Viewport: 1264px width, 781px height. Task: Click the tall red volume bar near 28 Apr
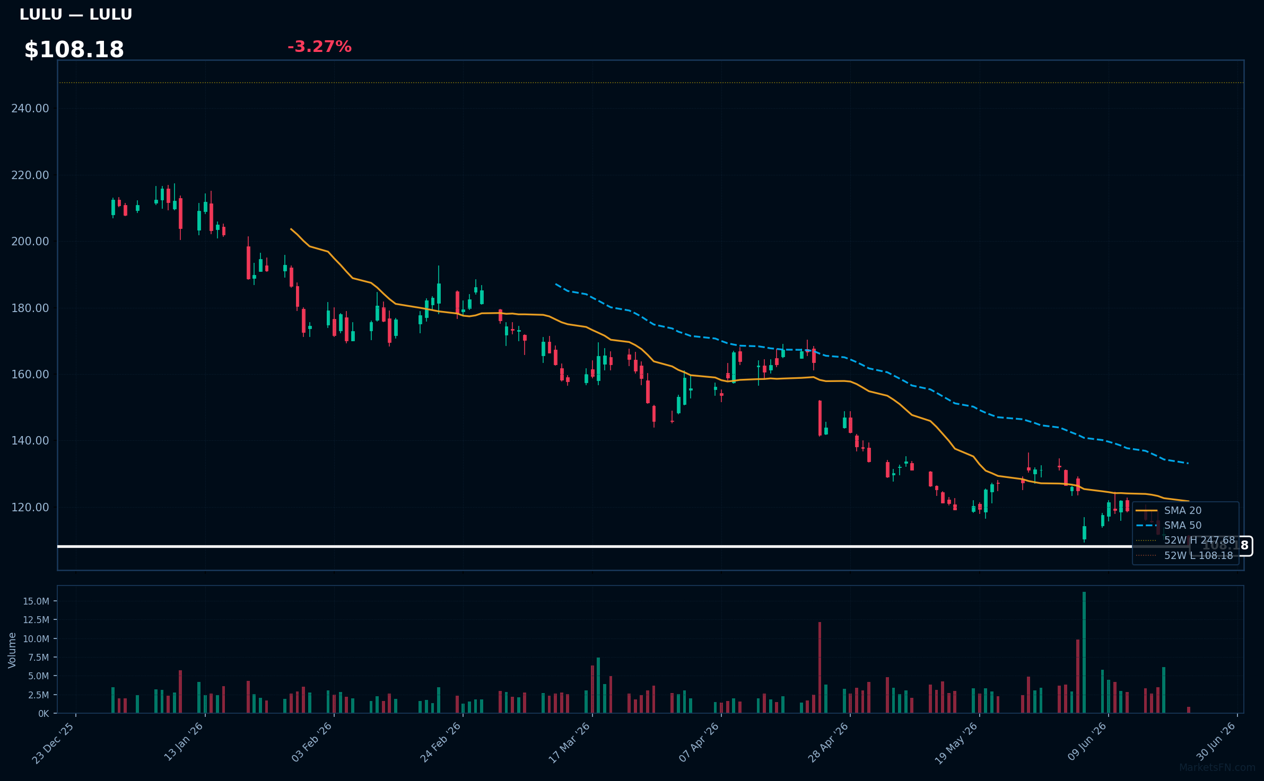tap(820, 668)
